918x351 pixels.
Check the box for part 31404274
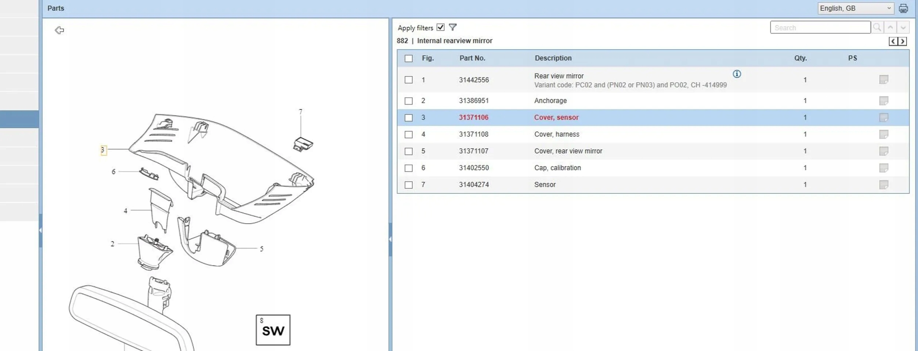[408, 185]
